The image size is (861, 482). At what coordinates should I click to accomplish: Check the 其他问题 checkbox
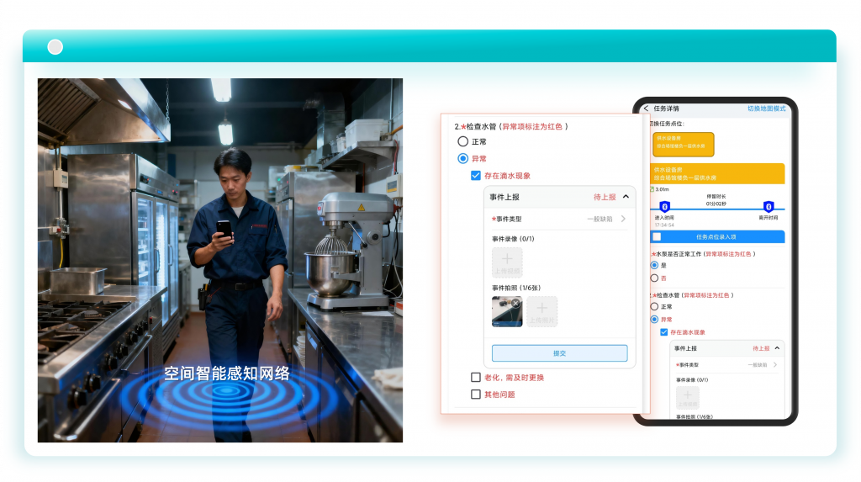(476, 395)
